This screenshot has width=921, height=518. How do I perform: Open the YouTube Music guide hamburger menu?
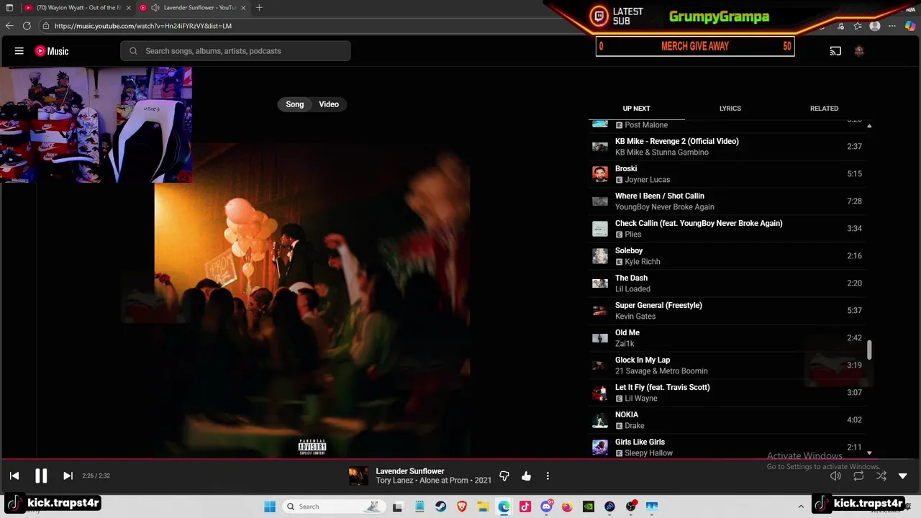19,51
